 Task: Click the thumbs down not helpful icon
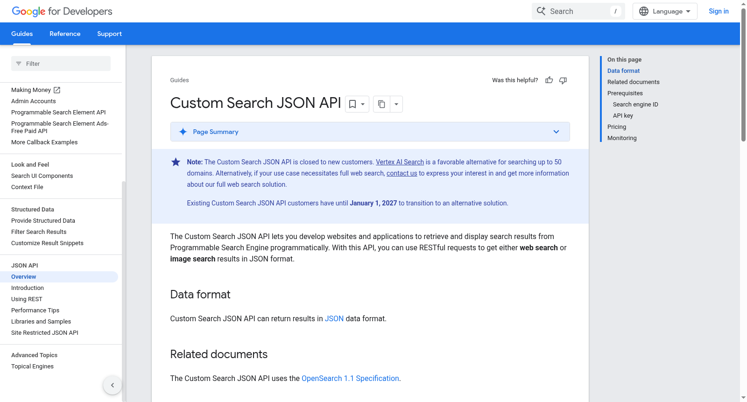[563, 80]
